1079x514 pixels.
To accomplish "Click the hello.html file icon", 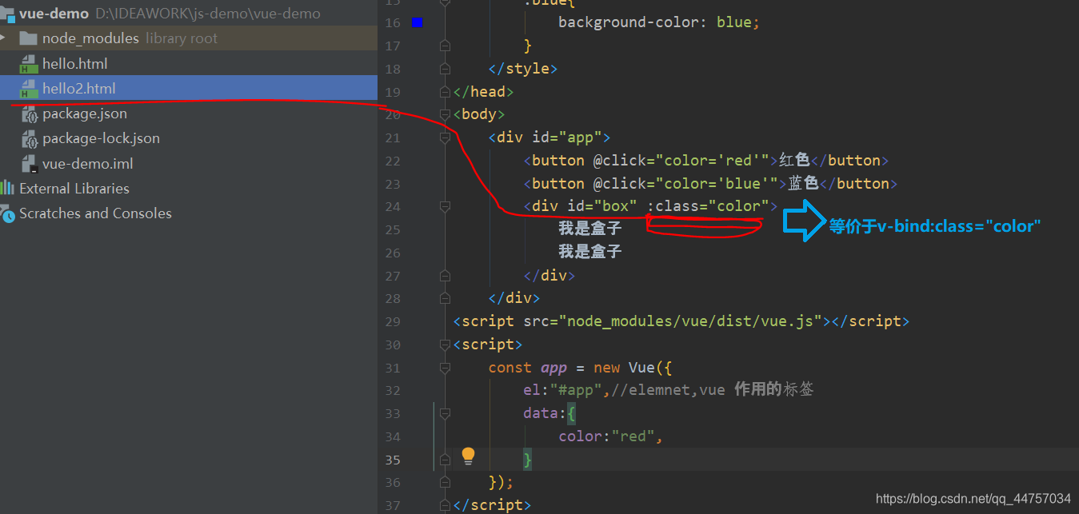I will point(29,64).
